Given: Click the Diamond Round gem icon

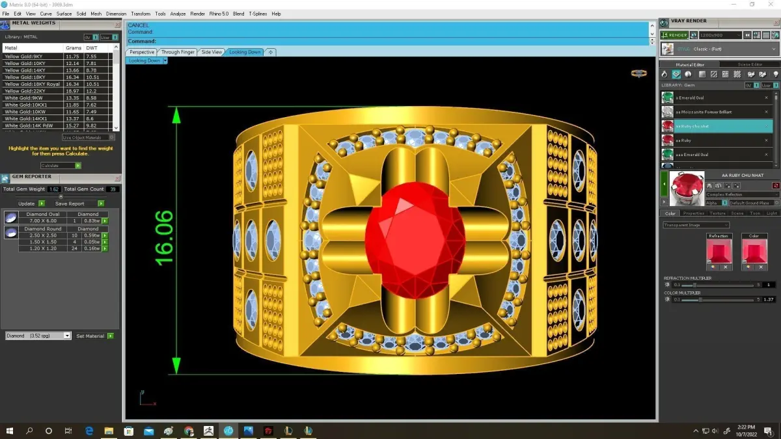Looking at the screenshot, I should click(11, 232).
